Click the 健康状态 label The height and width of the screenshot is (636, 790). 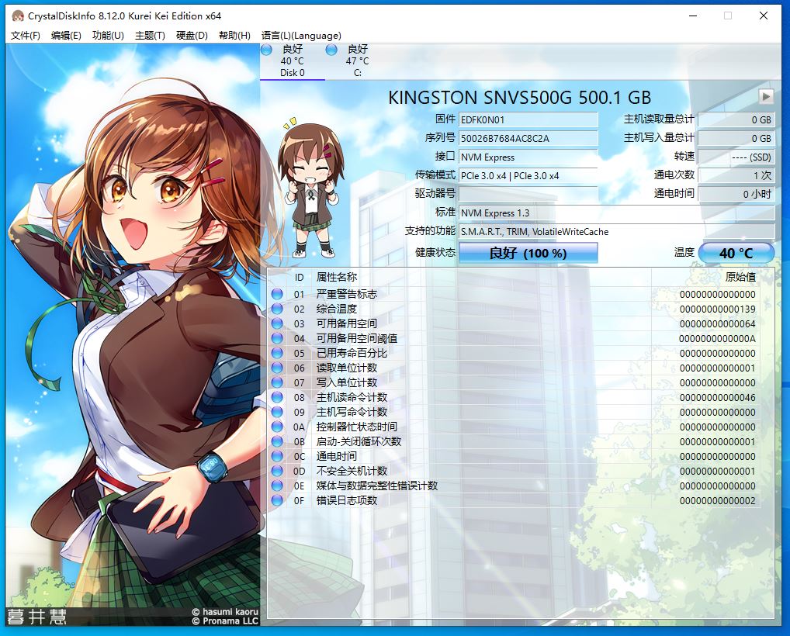(435, 252)
